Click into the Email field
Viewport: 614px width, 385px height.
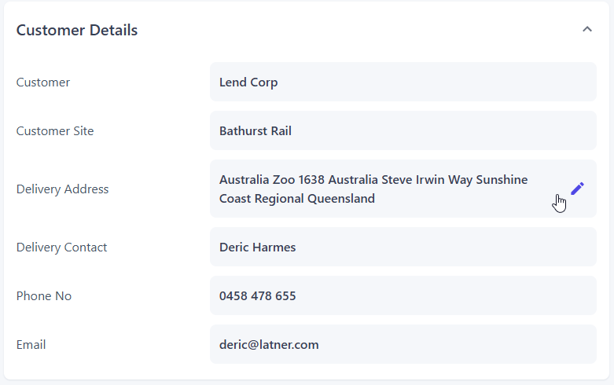pos(403,344)
